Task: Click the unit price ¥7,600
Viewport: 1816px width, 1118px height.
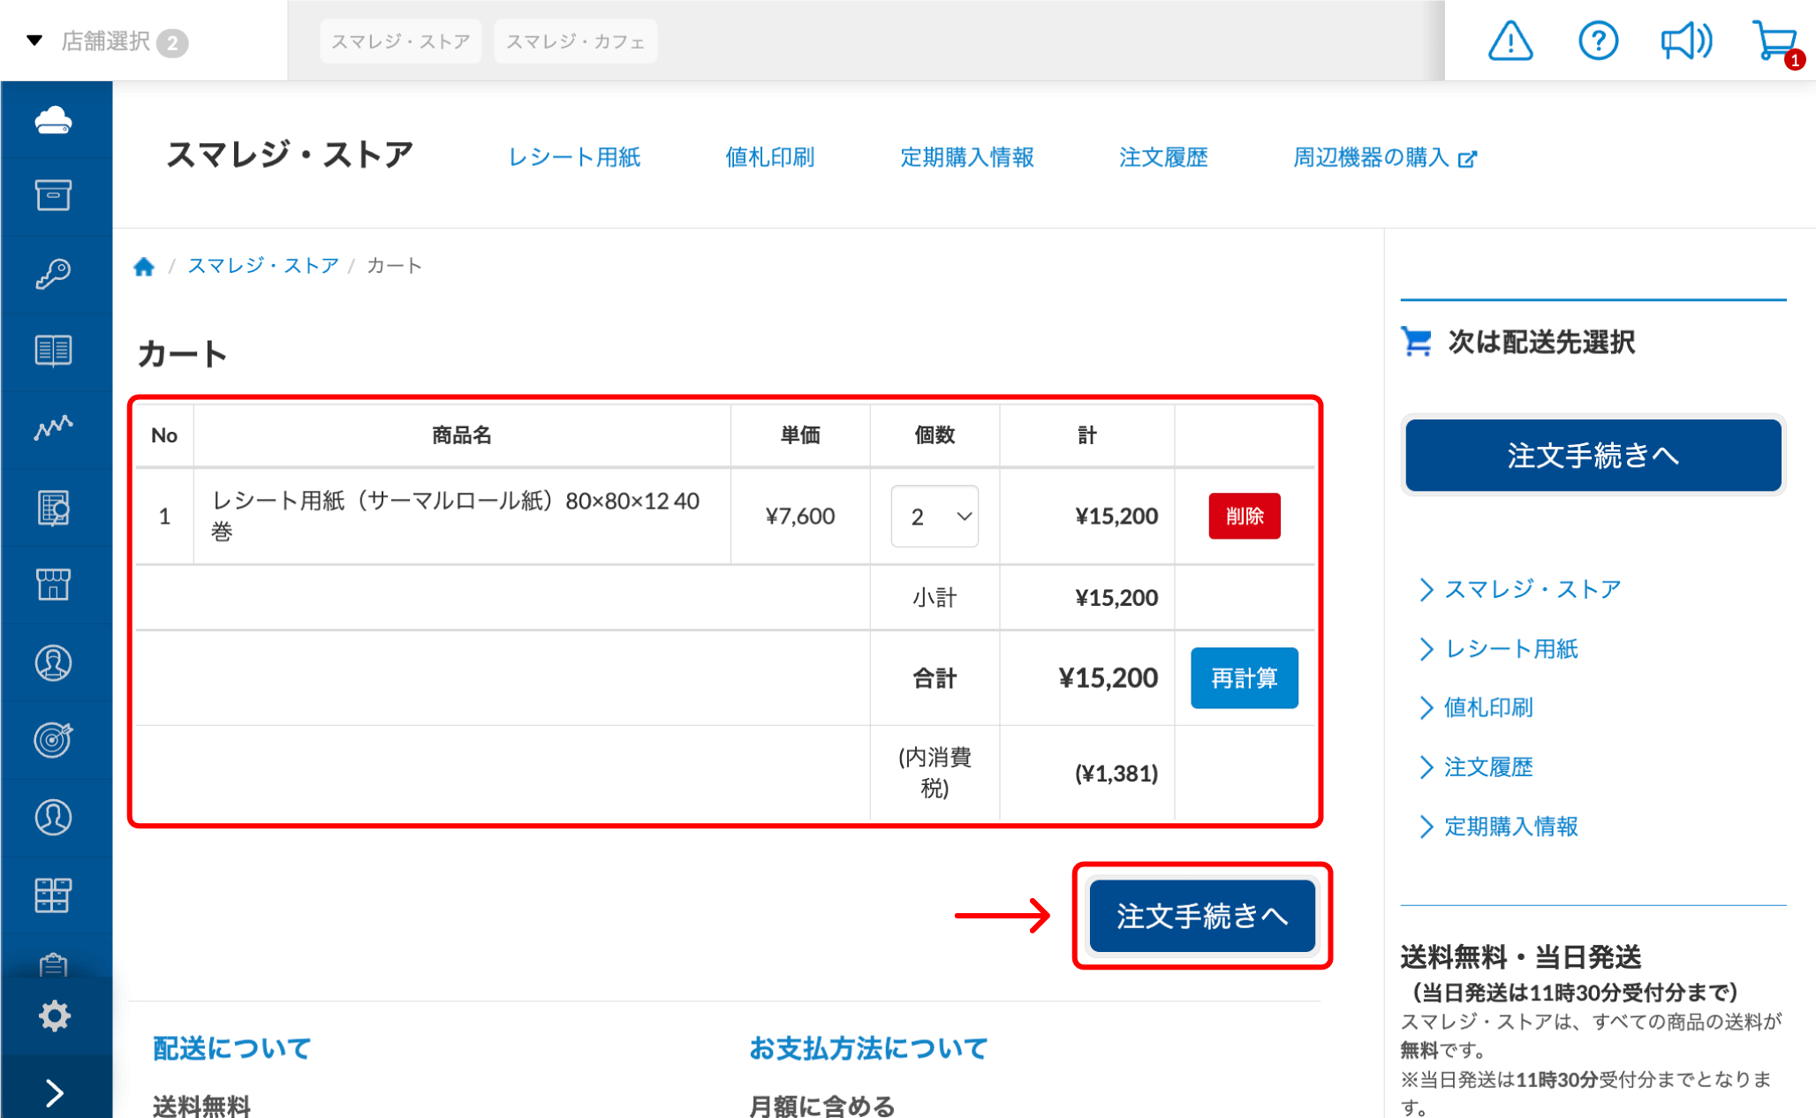Action: [799, 516]
